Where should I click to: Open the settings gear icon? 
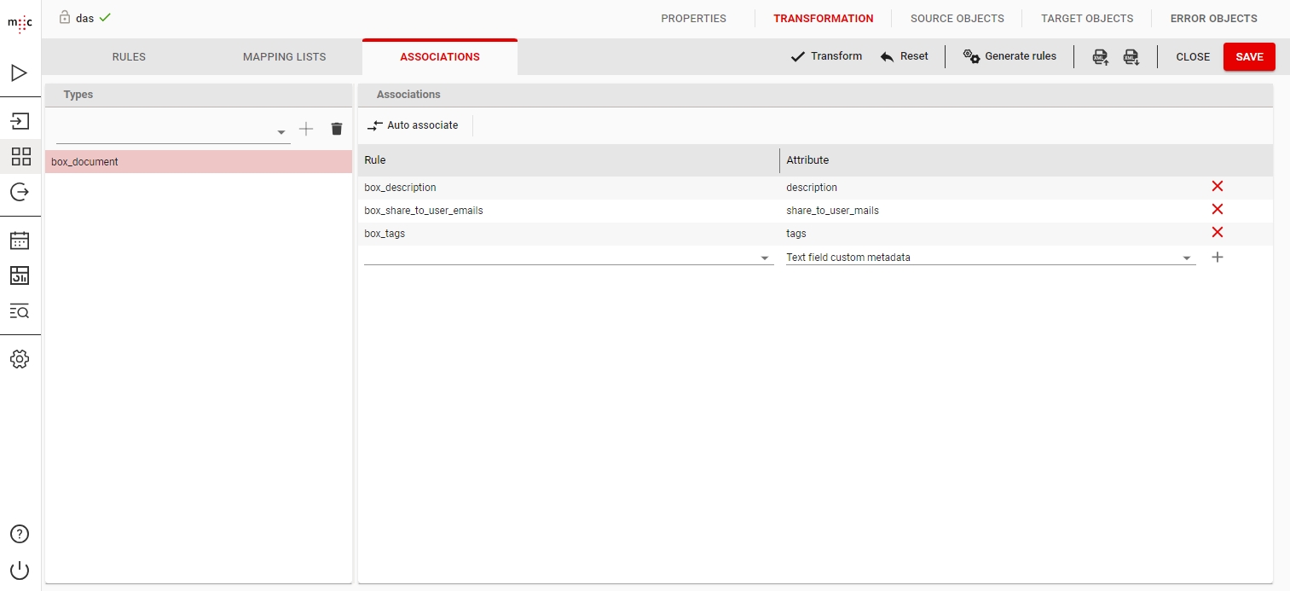pyautogui.click(x=20, y=359)
